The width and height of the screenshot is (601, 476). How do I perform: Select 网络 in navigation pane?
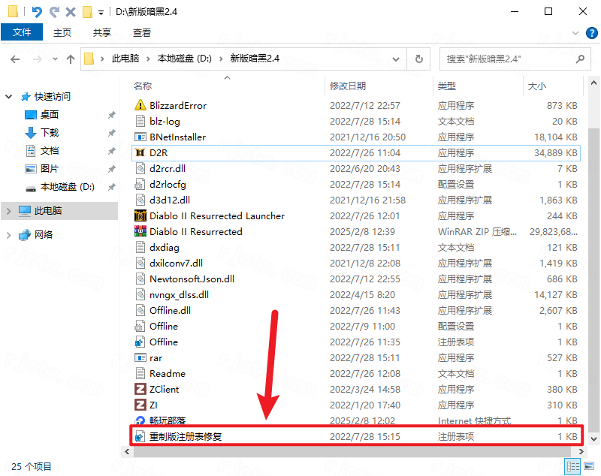44,235
